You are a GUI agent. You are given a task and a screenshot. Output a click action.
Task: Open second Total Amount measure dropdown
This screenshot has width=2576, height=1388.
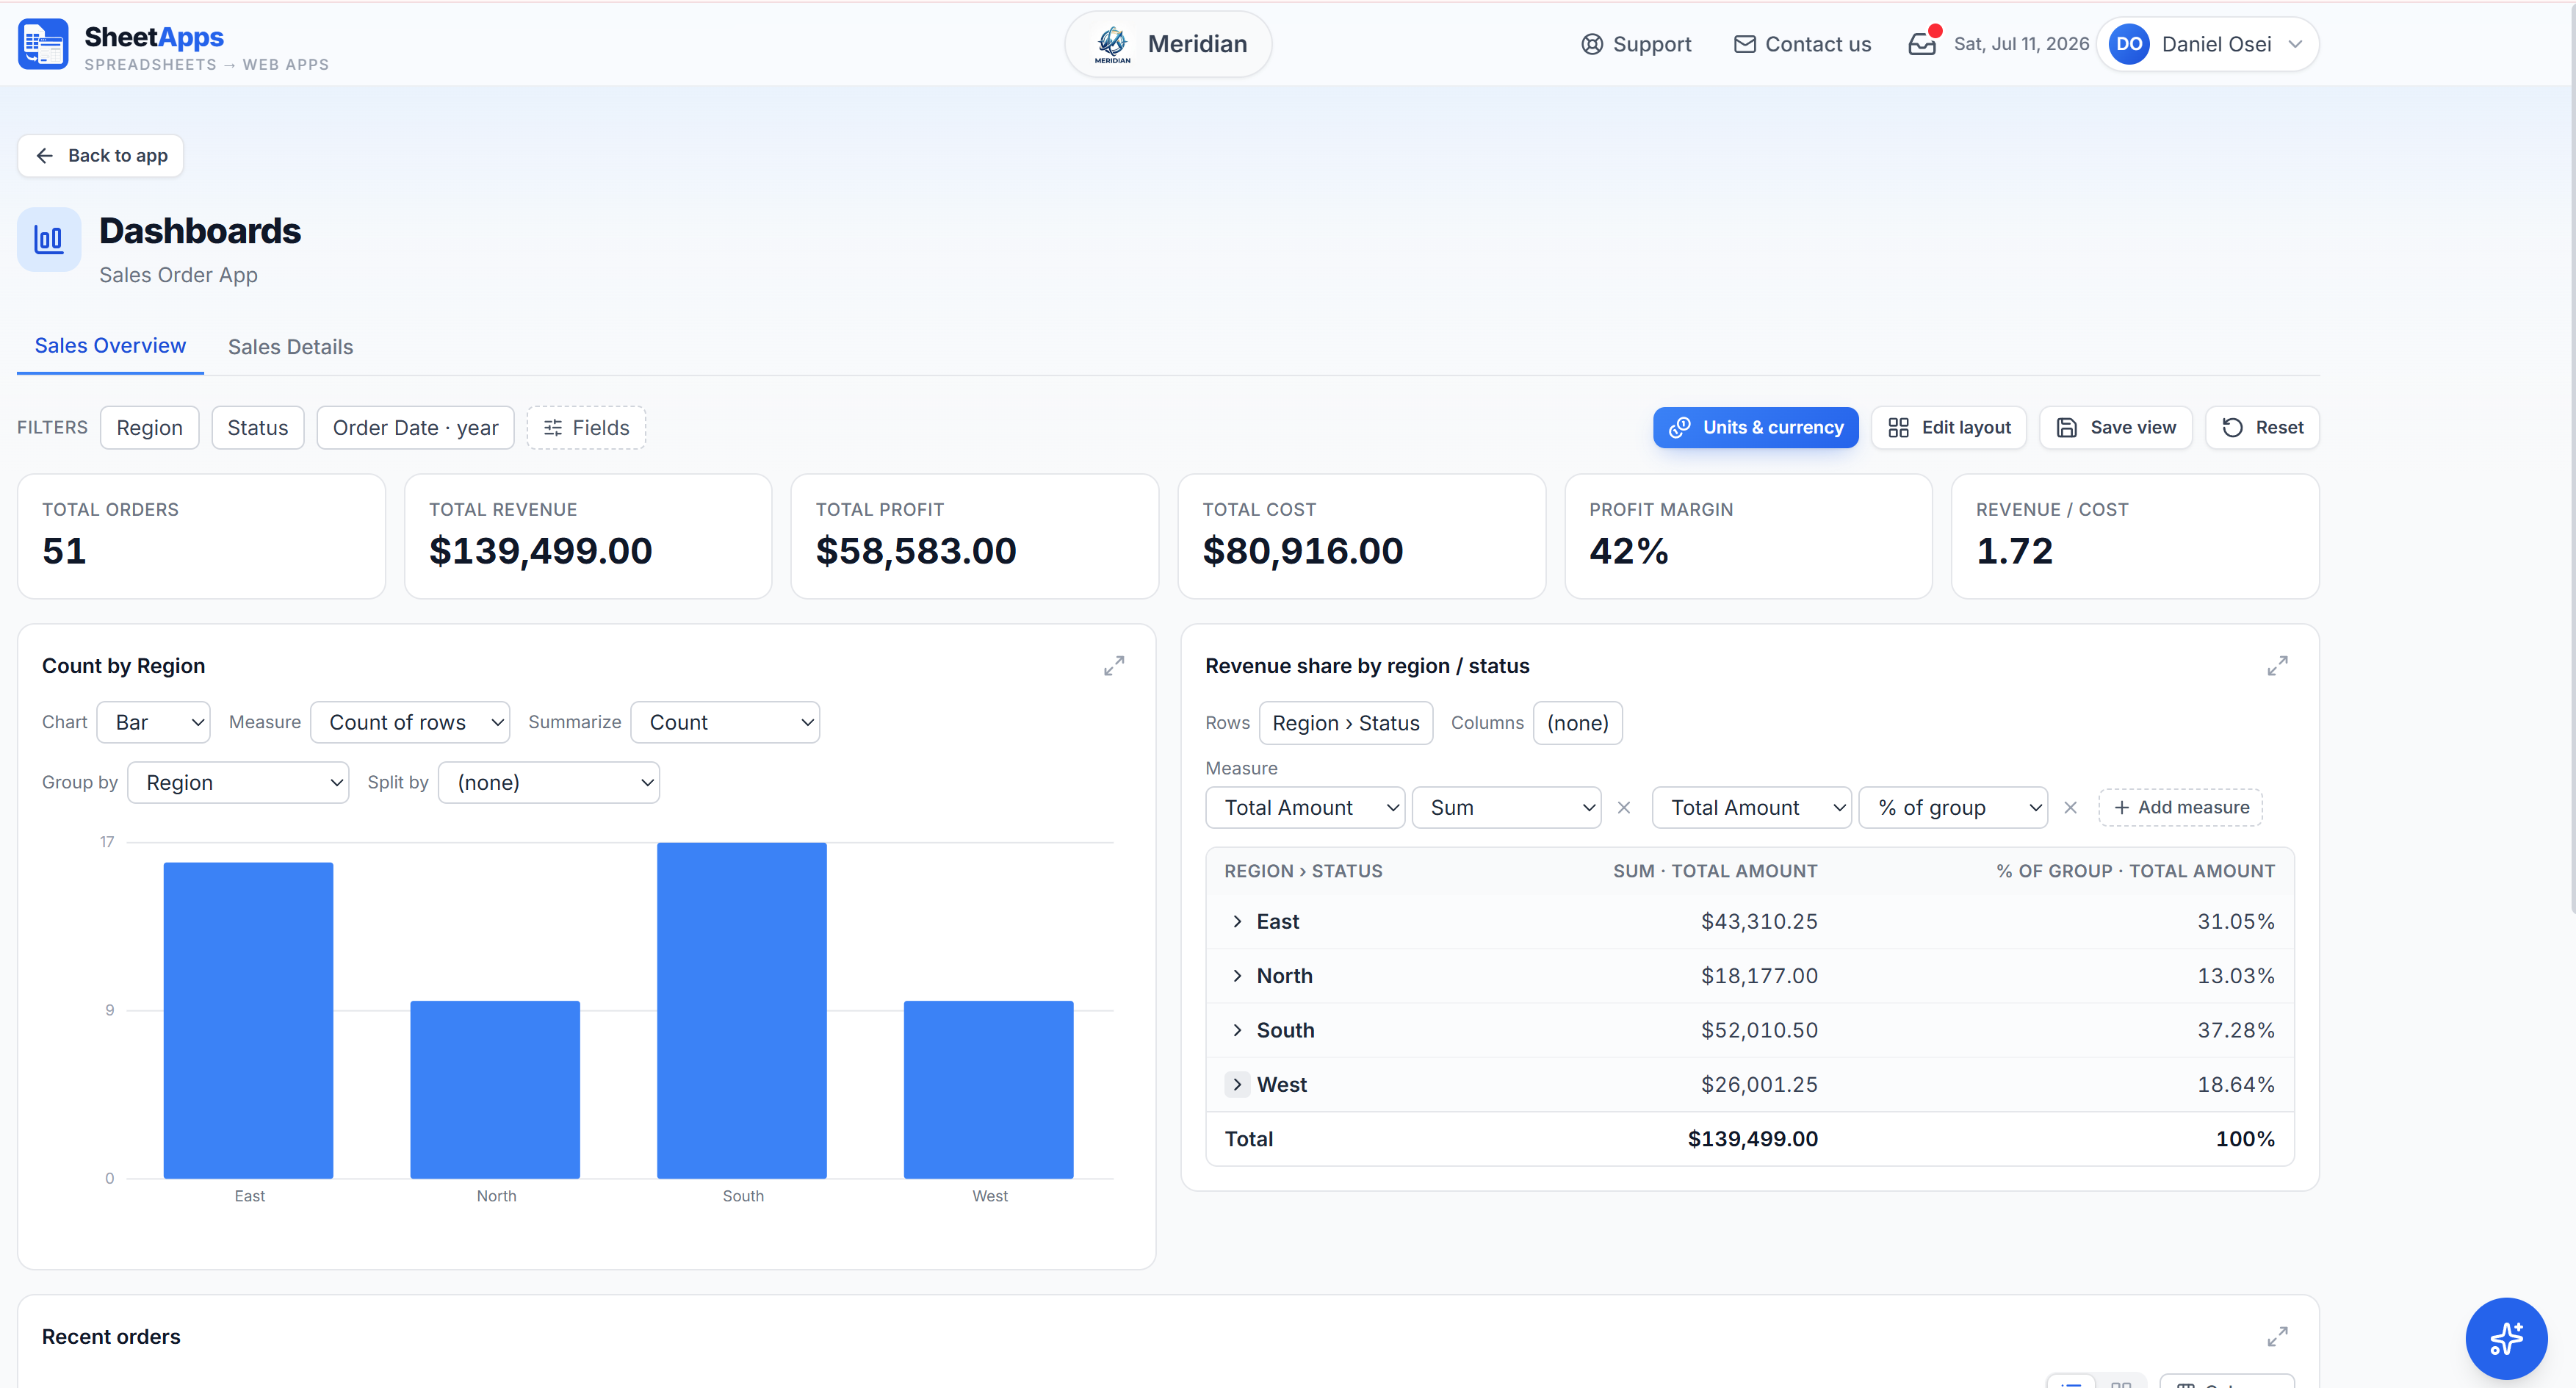click(1752, 808)
